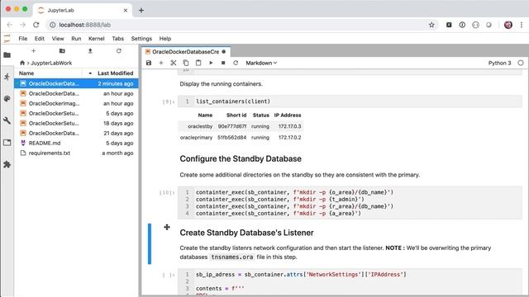Select the Create Standby Database's Listener heading

click(246, 233)
